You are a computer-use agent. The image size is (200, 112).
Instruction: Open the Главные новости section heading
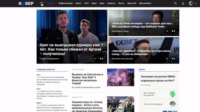pyautogui.click(x=46, y=69)
